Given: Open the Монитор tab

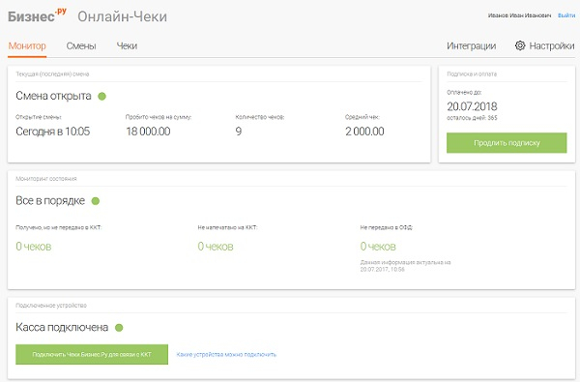Looking at the screenshot, I should [27, 45].
